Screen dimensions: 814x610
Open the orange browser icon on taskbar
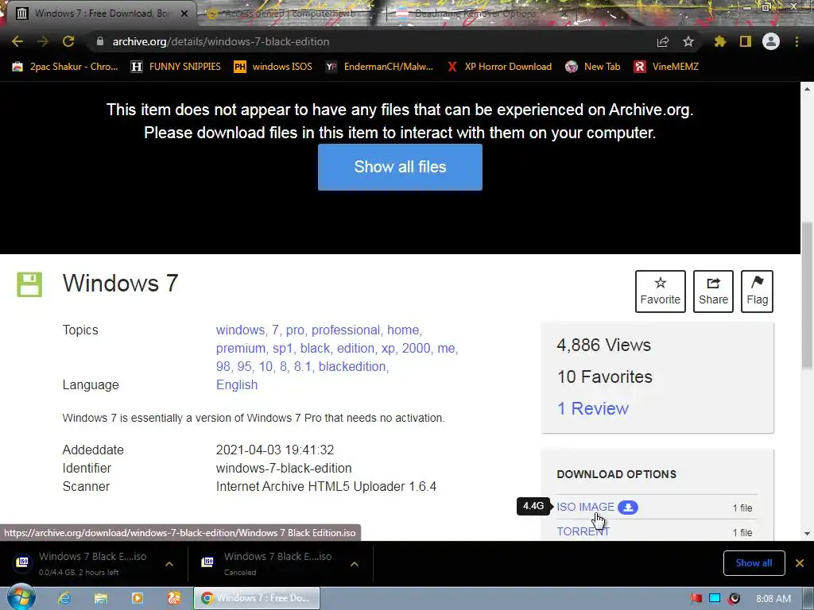tap(174, 598)
